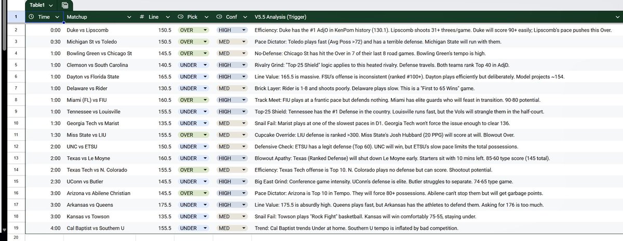623x241 pixels.
Task: Open the Conf column header menu arrow
Action: (x=245, y=17)
